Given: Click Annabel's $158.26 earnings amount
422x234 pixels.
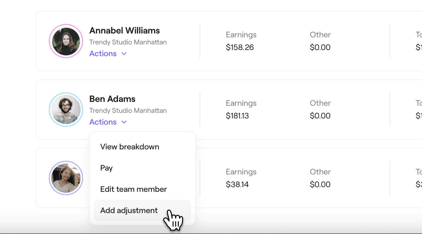Looking at the screenshot, I should point(240,47).
